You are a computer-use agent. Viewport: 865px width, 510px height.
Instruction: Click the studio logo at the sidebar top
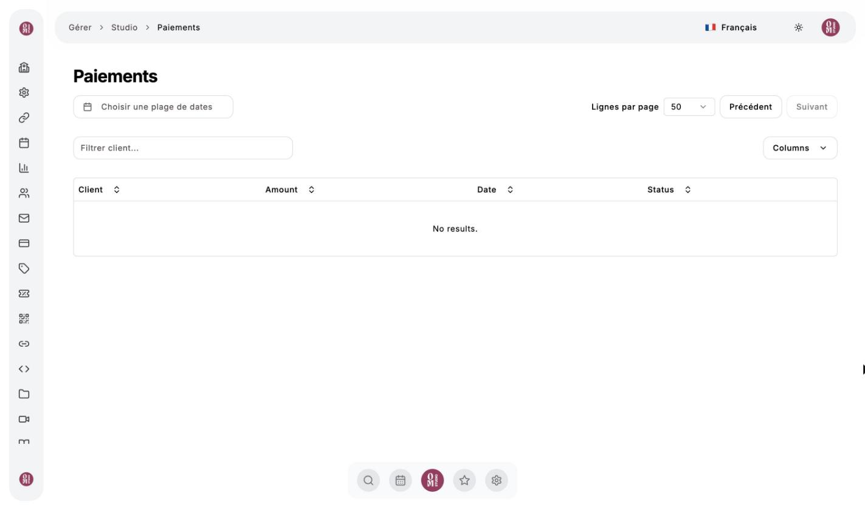[26, 28]
